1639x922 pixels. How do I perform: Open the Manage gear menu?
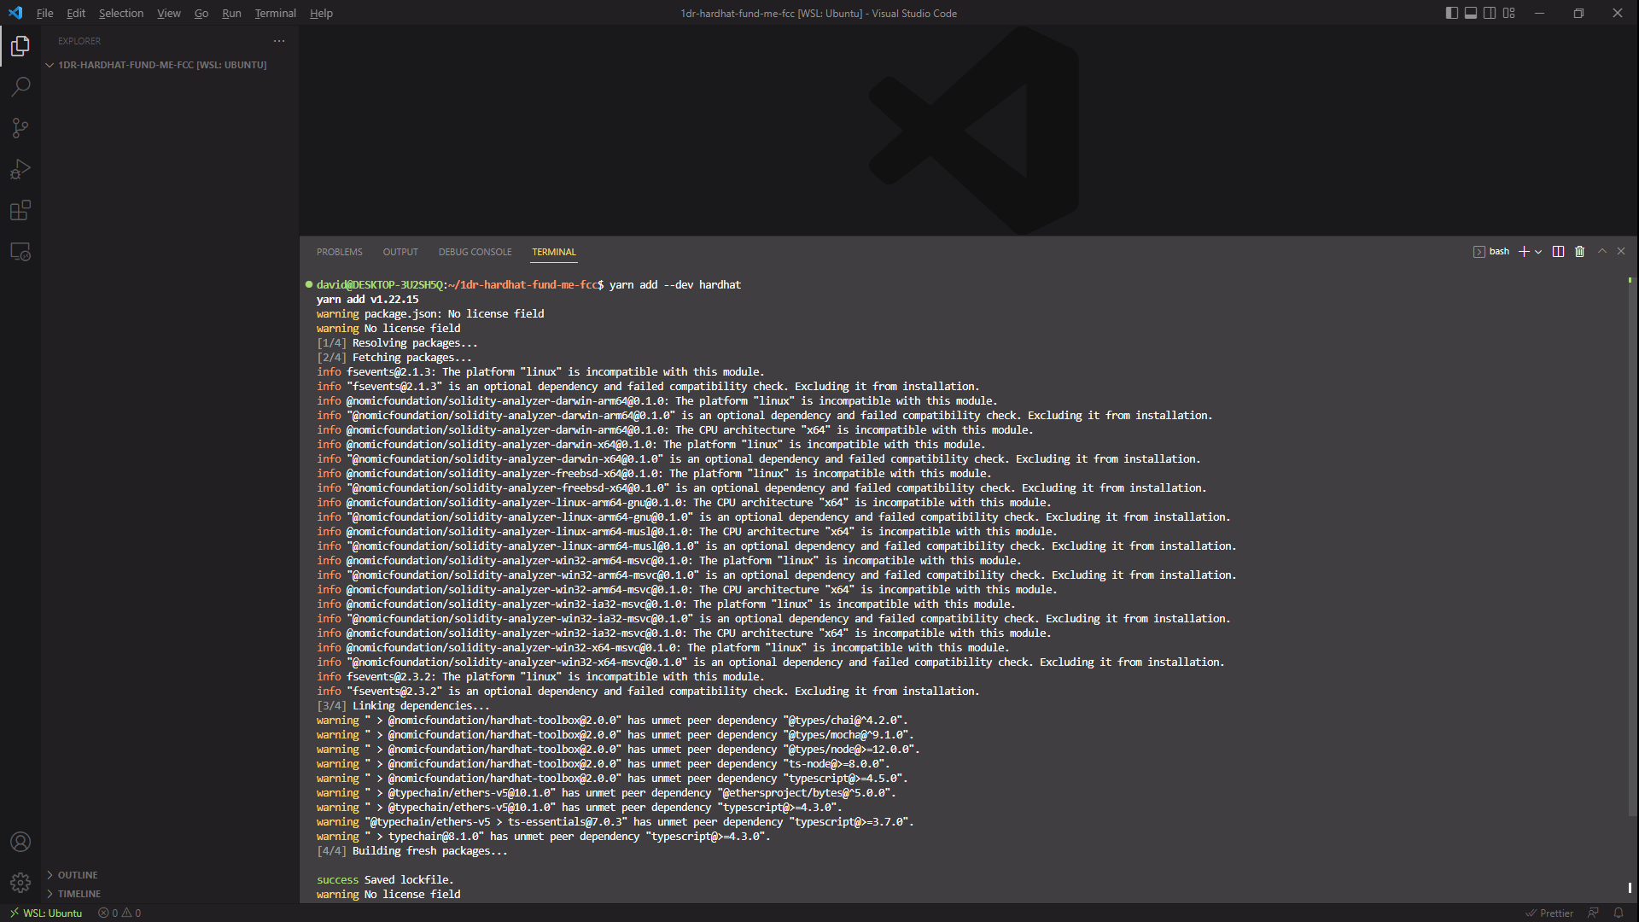point(20,883)
